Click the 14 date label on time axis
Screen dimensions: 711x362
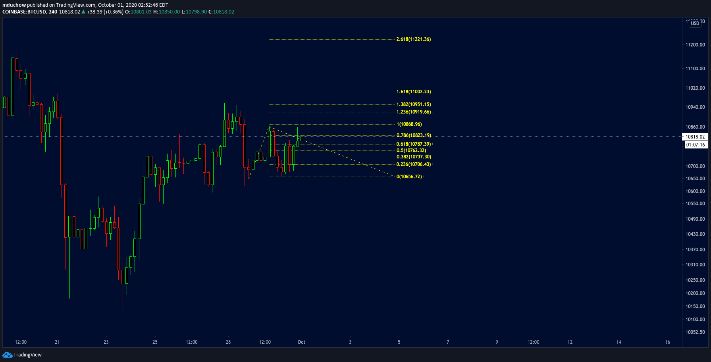click(619, 342)
